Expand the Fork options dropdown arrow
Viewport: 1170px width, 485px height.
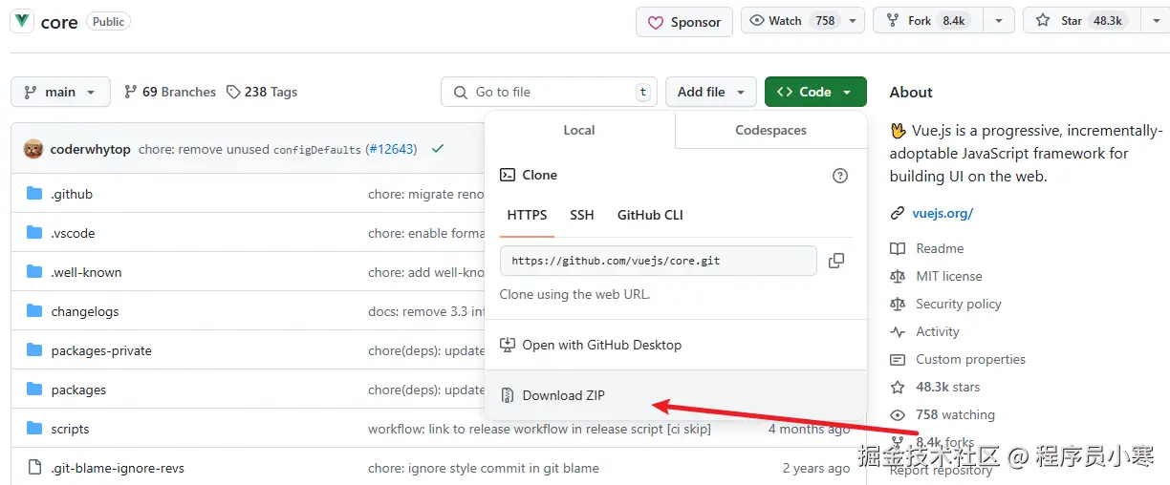coord(999,21)
